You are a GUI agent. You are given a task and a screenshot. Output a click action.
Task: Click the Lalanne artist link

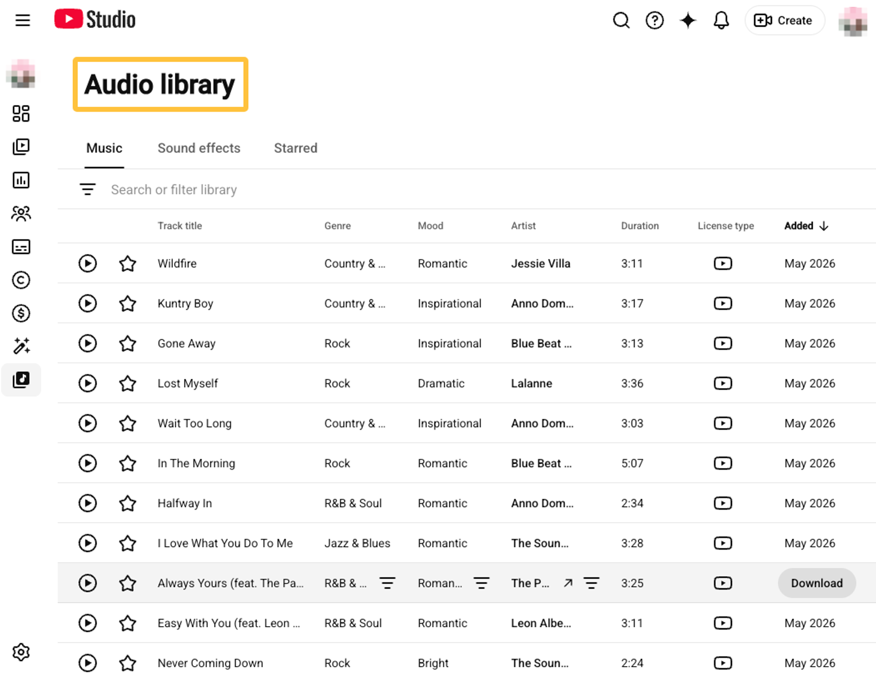coord(532,383)
